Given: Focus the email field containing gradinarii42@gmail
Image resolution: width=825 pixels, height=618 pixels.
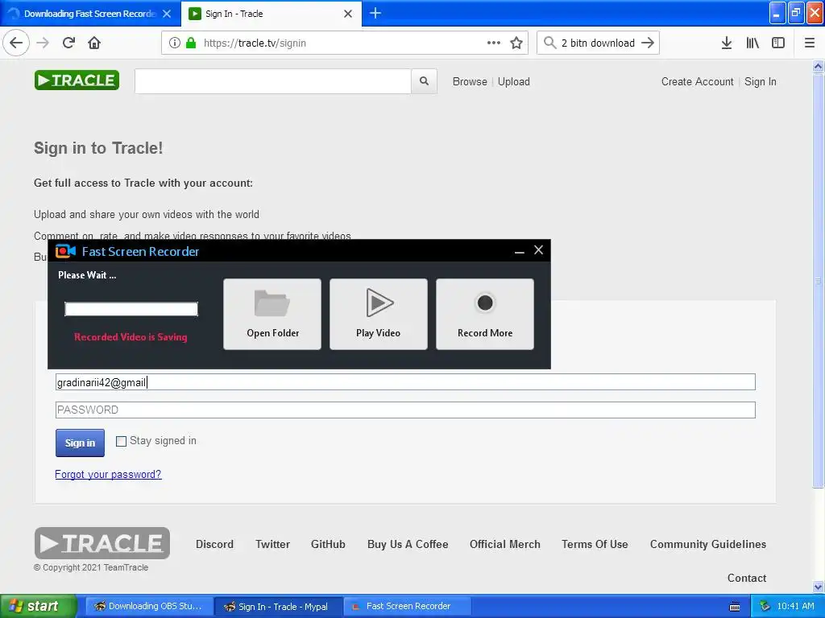Looking at the screenshot, I should point(405,382).
